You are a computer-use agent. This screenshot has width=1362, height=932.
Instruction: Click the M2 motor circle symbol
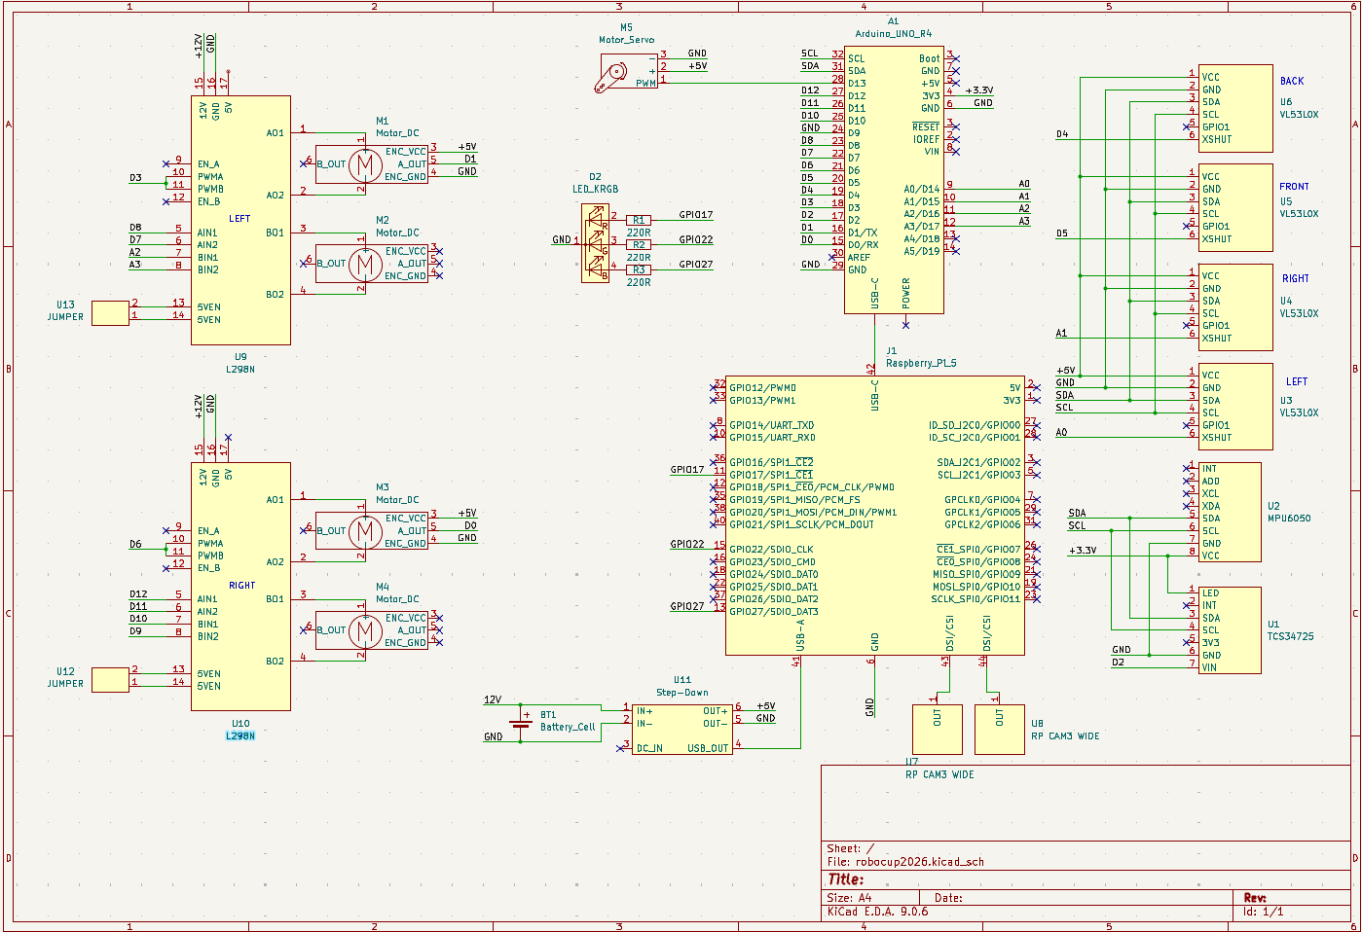[x=365, y=264]
